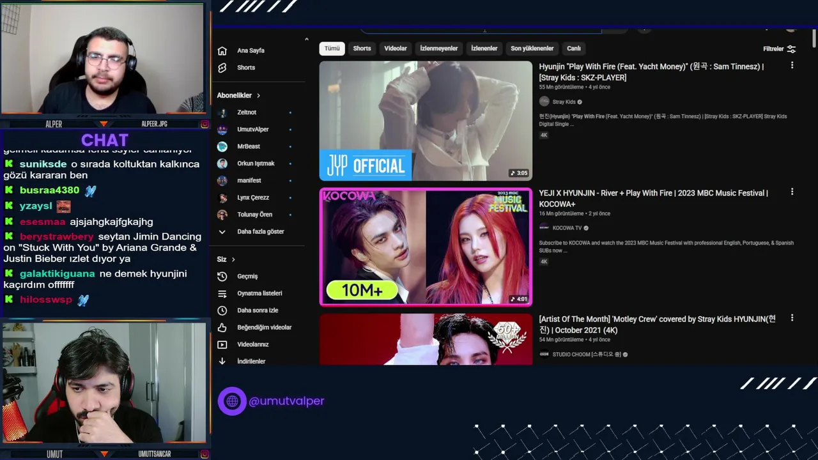Select İzlenenler filter chip

click(484, 49)
